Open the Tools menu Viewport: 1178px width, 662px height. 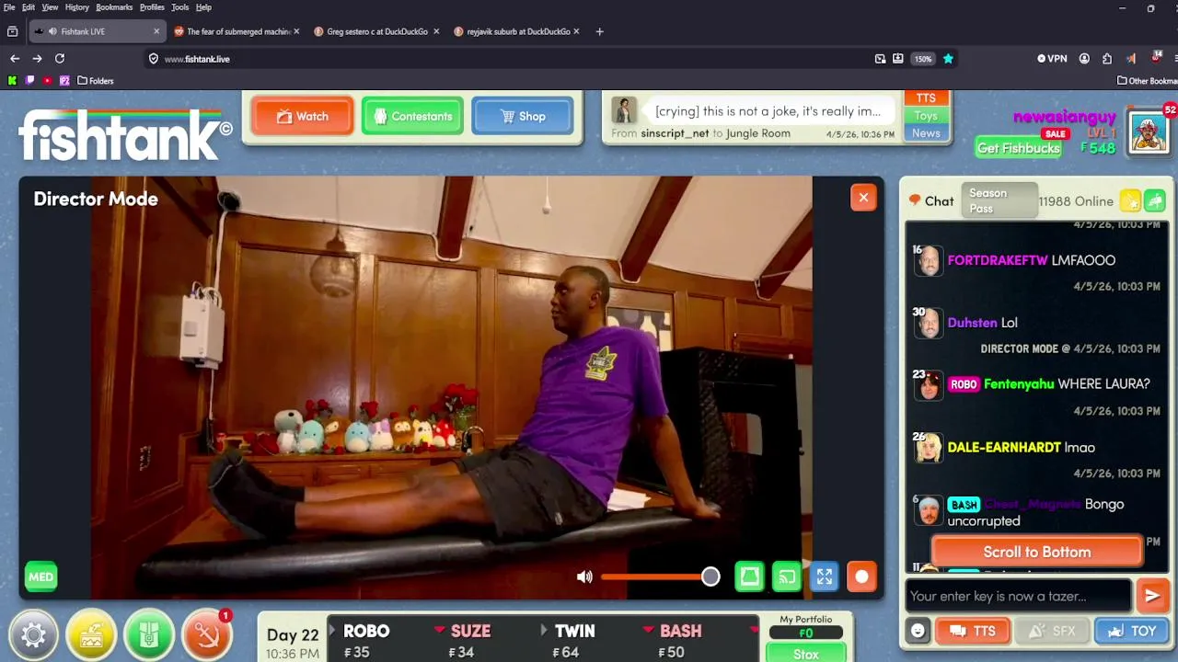pos(179,7)
